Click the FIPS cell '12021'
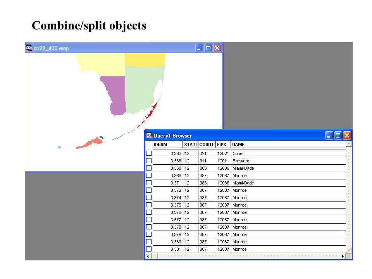The height and width of the screenshot is (279, 372). click(223, 153)
